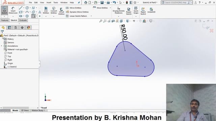Click Display/Delete Relations button

pos(118,10)
